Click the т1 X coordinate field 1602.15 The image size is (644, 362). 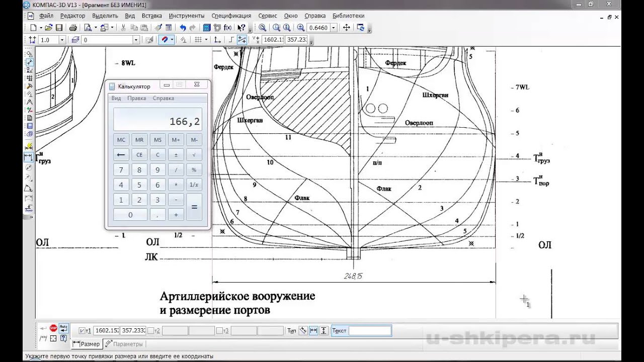(106, 331)
